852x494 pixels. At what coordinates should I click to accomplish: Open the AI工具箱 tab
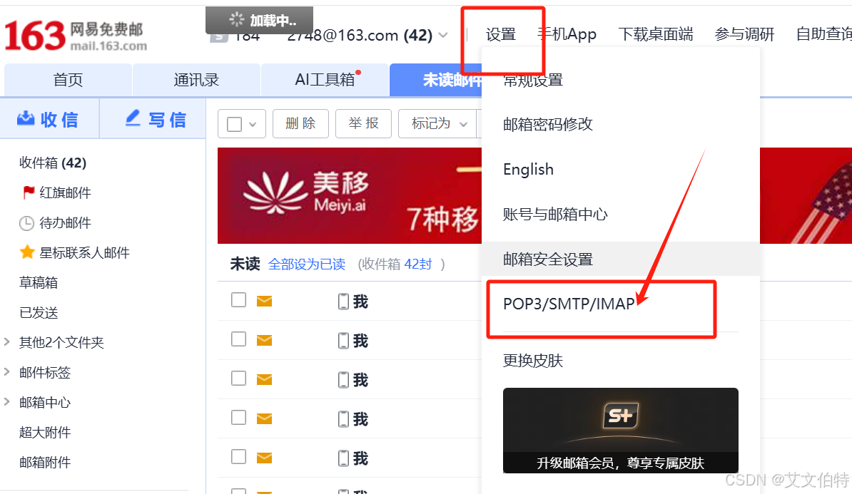[x=325, y=80]
